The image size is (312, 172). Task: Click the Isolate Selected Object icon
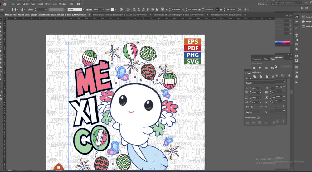click(240, 9)
